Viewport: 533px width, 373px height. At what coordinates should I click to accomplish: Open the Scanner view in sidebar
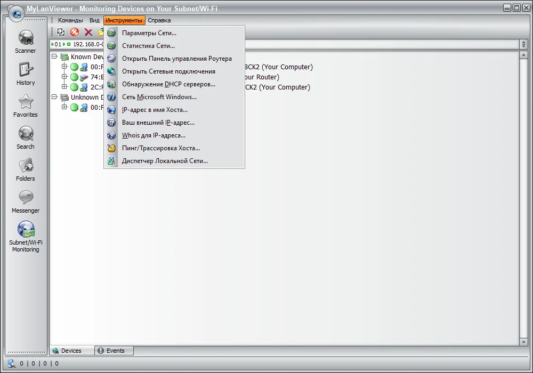pos(26,42)
